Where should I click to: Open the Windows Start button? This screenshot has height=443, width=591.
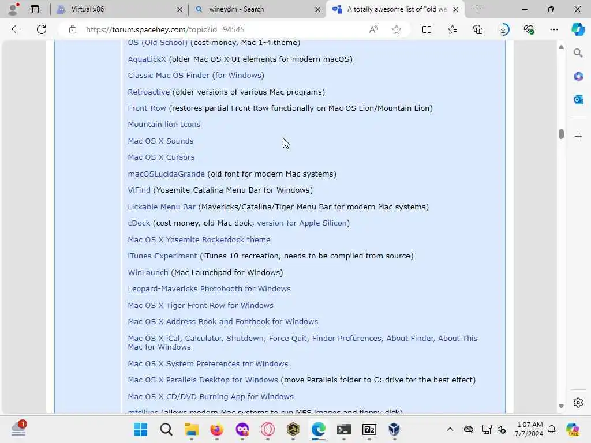[x=141, y=429]
